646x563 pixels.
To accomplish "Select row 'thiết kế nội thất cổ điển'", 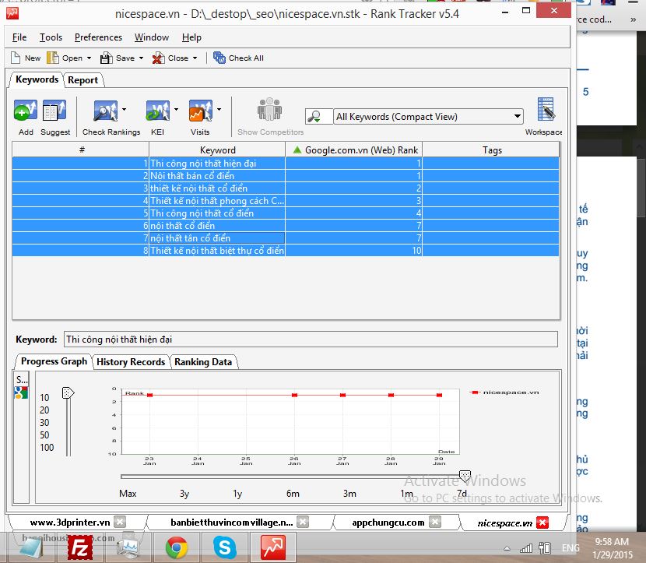I will (285, 188).
